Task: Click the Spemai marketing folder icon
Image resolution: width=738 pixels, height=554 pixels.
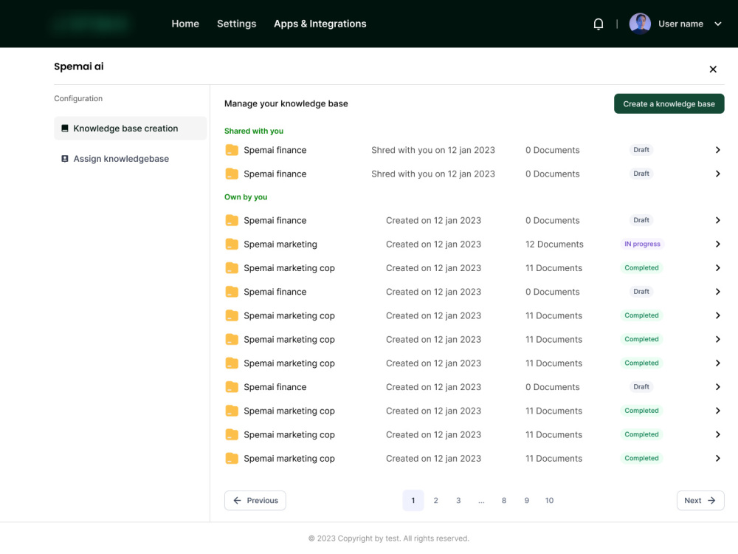Action: click(232, 244)
